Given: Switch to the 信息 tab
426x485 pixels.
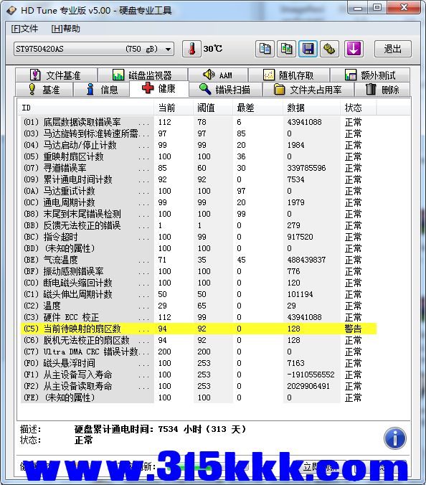Looking at the screenshot, I should coord(102,90).
